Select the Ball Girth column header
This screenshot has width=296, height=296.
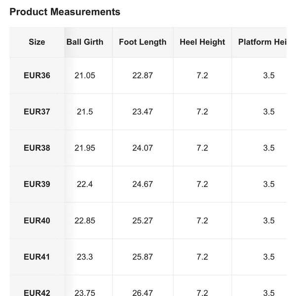coord(85,42)
